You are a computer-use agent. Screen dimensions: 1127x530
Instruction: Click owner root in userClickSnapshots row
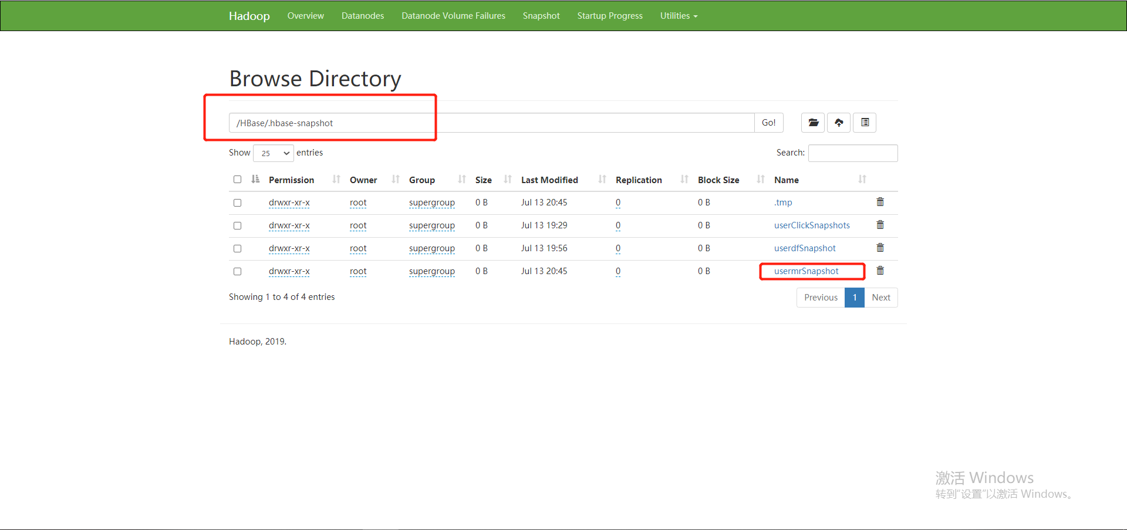(x=358, y=225)
